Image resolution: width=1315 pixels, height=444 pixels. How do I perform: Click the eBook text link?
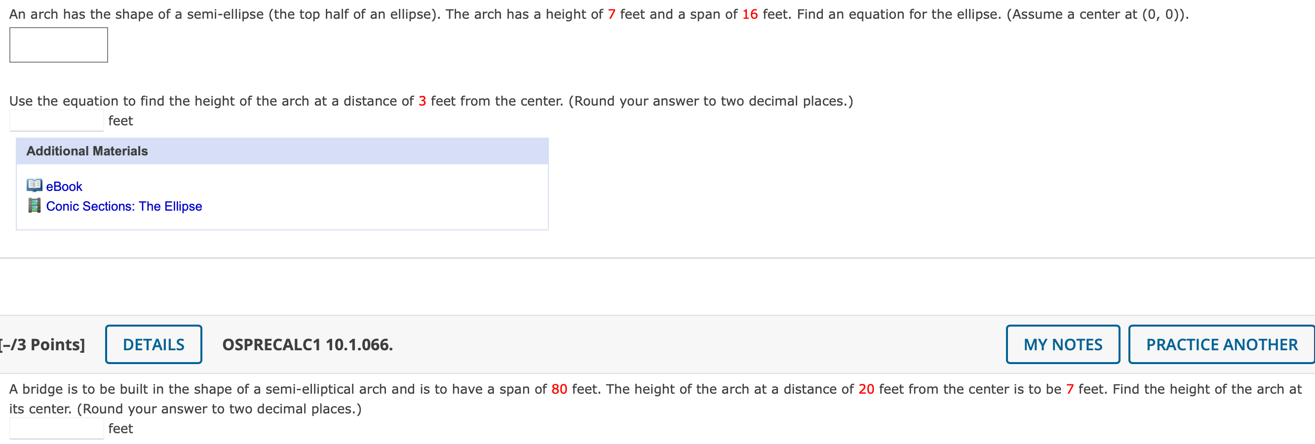63,186
